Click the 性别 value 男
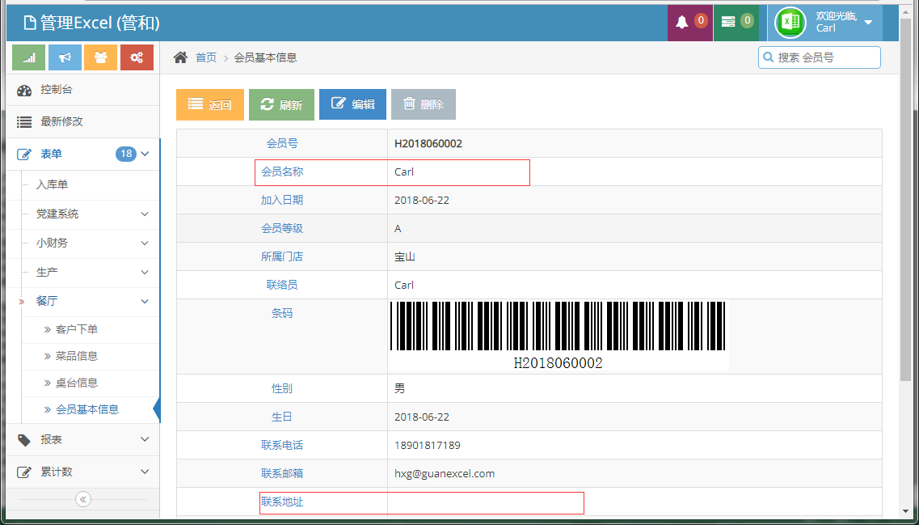The width and height of the screenshot is (919, 525). pos(400,388)
